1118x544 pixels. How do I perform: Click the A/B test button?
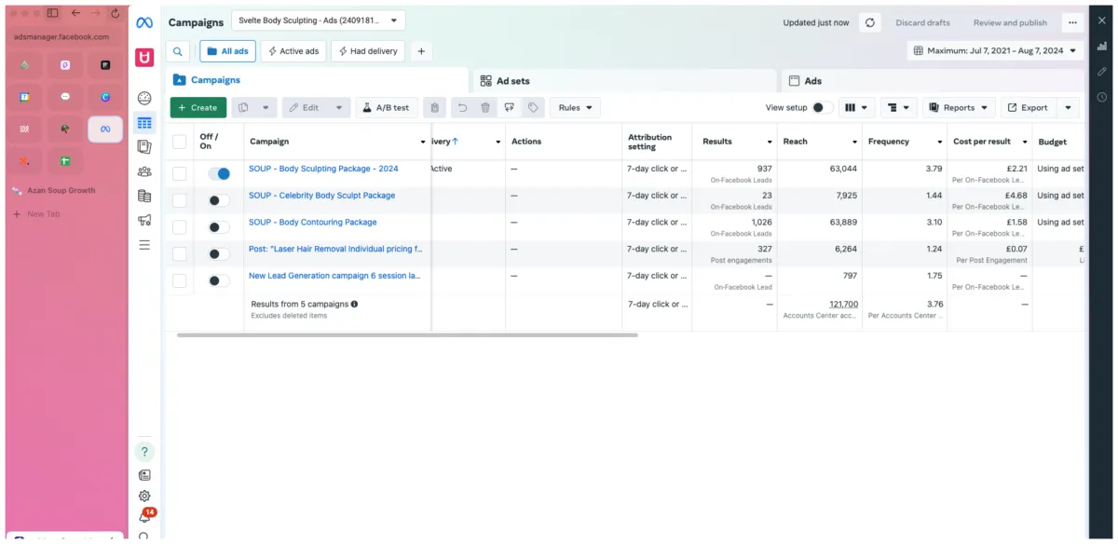point(387,108)
